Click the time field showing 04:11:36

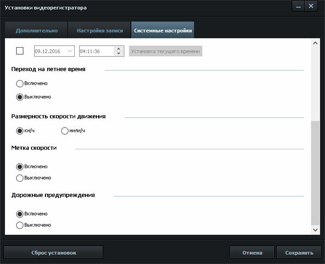click(96, 51)
